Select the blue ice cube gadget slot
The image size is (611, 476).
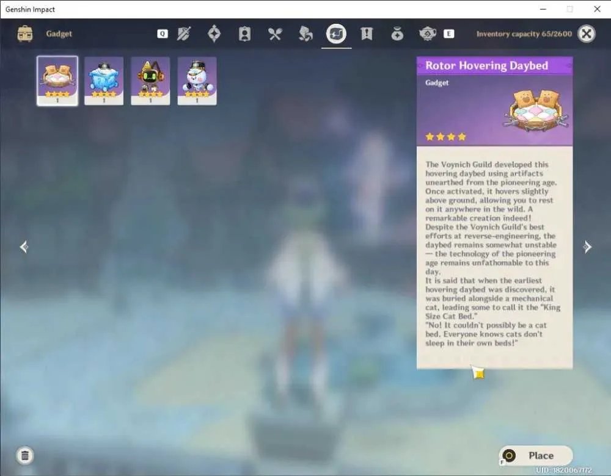point(104,81)
